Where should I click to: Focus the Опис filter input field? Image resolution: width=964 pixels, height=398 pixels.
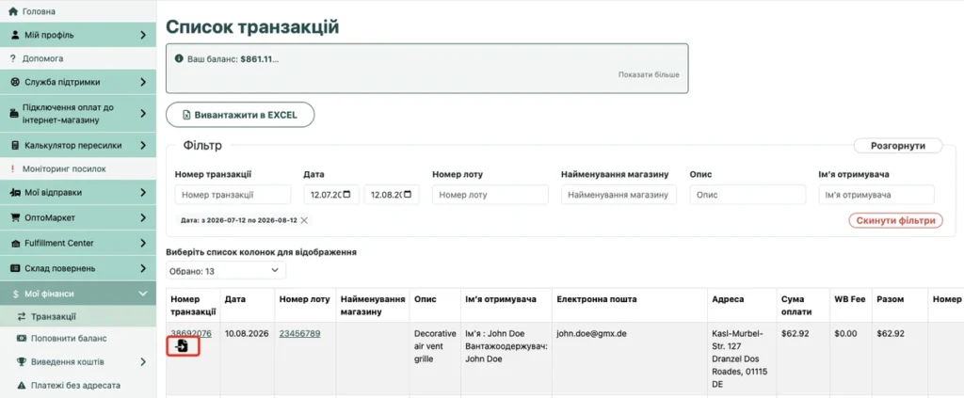747,195
